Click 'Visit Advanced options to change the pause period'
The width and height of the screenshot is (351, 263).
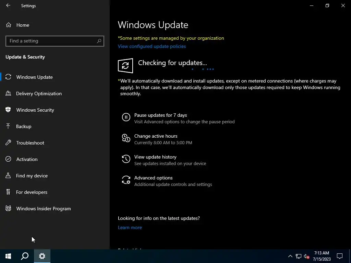184,122
